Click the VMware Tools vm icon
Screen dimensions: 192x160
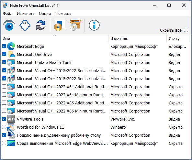11,119
